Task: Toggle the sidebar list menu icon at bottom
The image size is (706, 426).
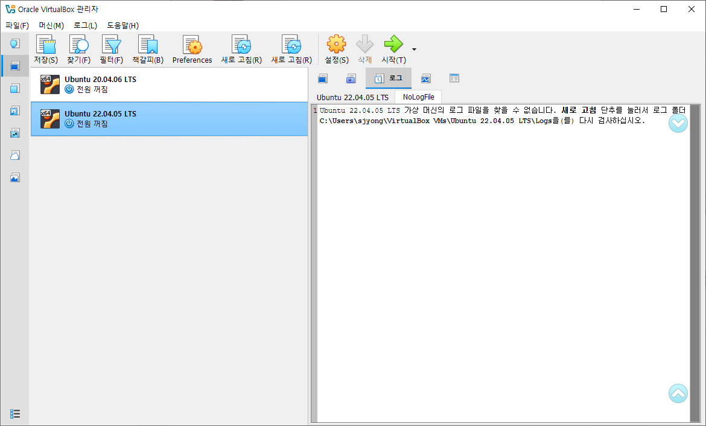Action: click(x=15, y=413)
